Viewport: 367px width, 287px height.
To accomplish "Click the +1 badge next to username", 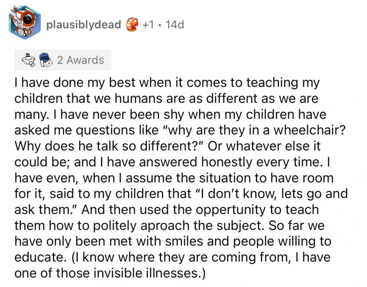I will [149, 25].
